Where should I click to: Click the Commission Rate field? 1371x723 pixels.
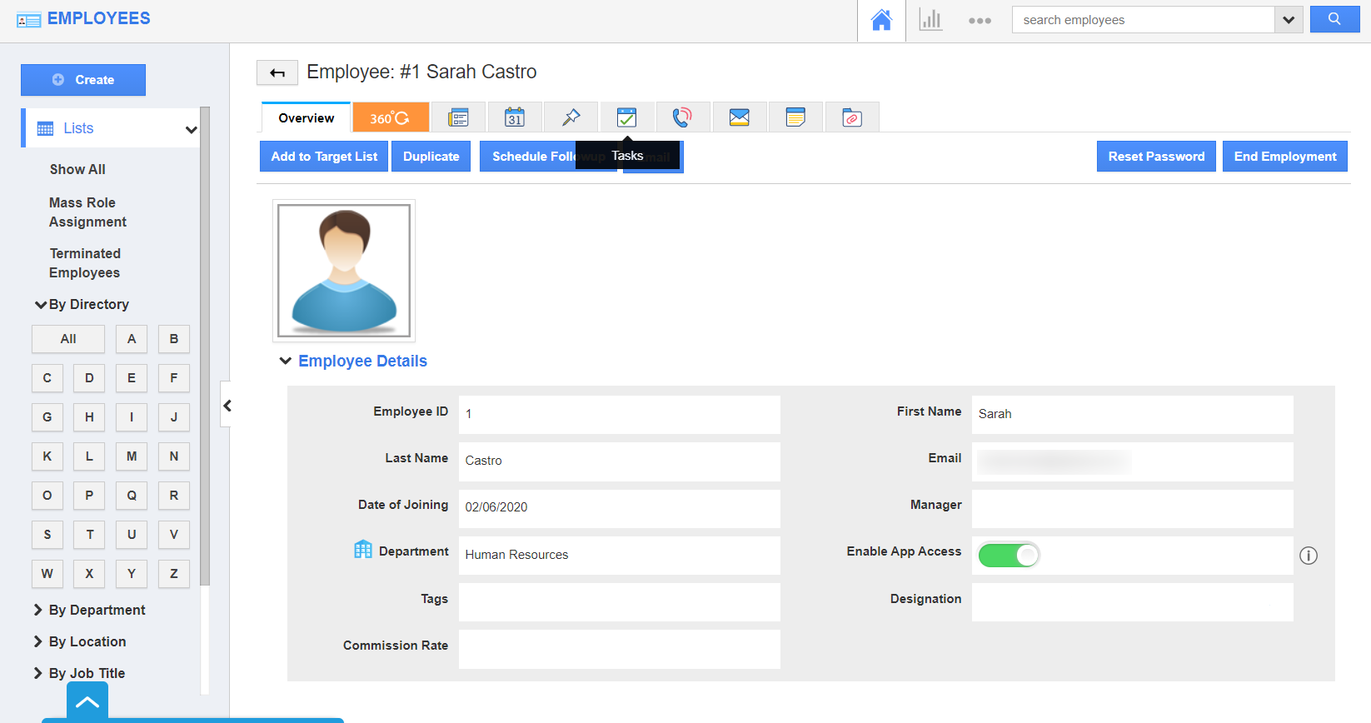click(x=619, y=649)
